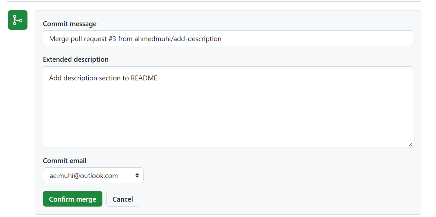
Task: Click the "Commit email" label
Action: coord(64,161)
